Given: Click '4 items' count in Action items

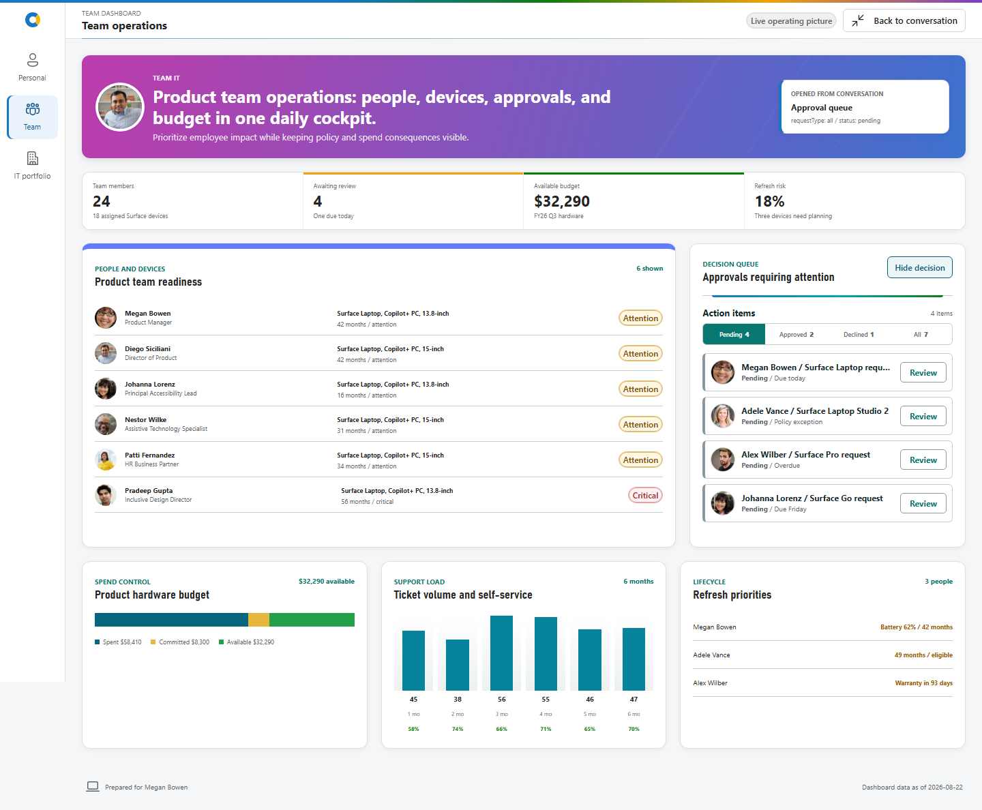Looking at the screenshot, I should point(942,314).
